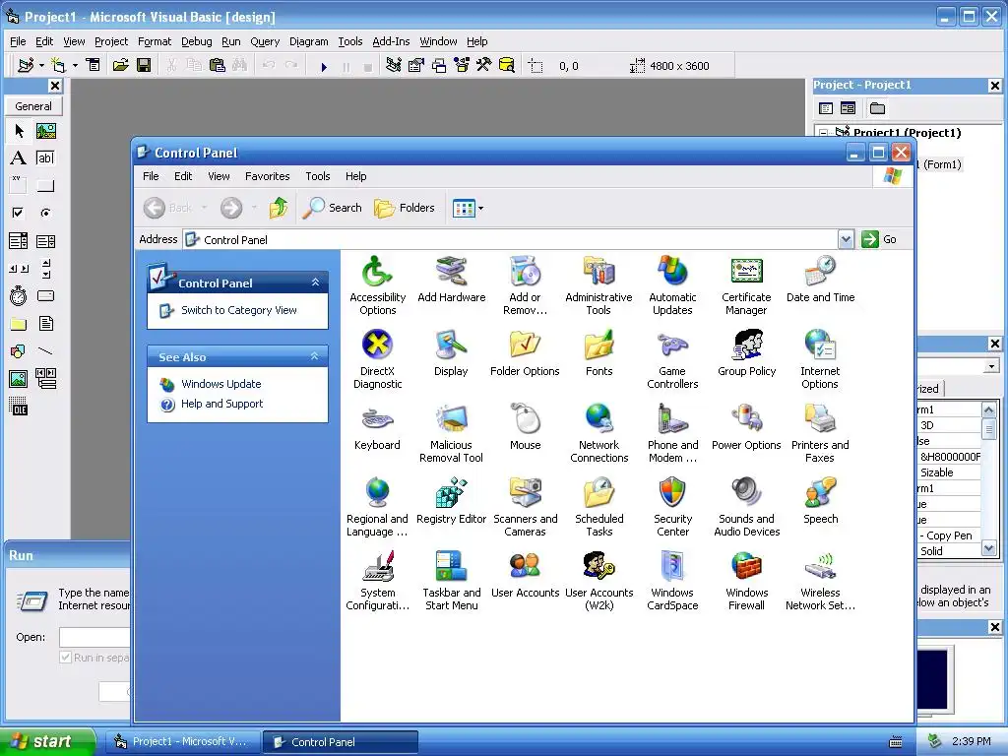Expand the Address bar dropdown arrow
Viewport: 1008px width, 756px height.
point(846,239)
